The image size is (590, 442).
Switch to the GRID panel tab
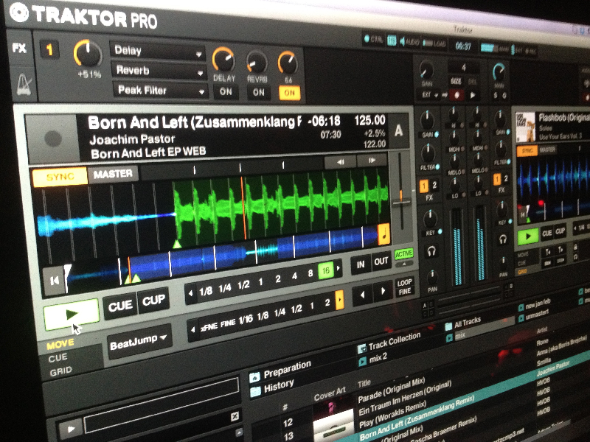click(60, 372)
